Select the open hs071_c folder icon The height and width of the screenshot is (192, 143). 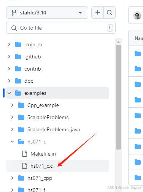coord(21,142)
